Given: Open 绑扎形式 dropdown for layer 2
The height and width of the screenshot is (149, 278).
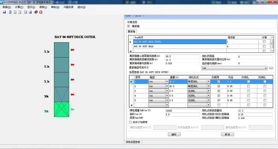Looking at the screenshot, I should point(208,86).
